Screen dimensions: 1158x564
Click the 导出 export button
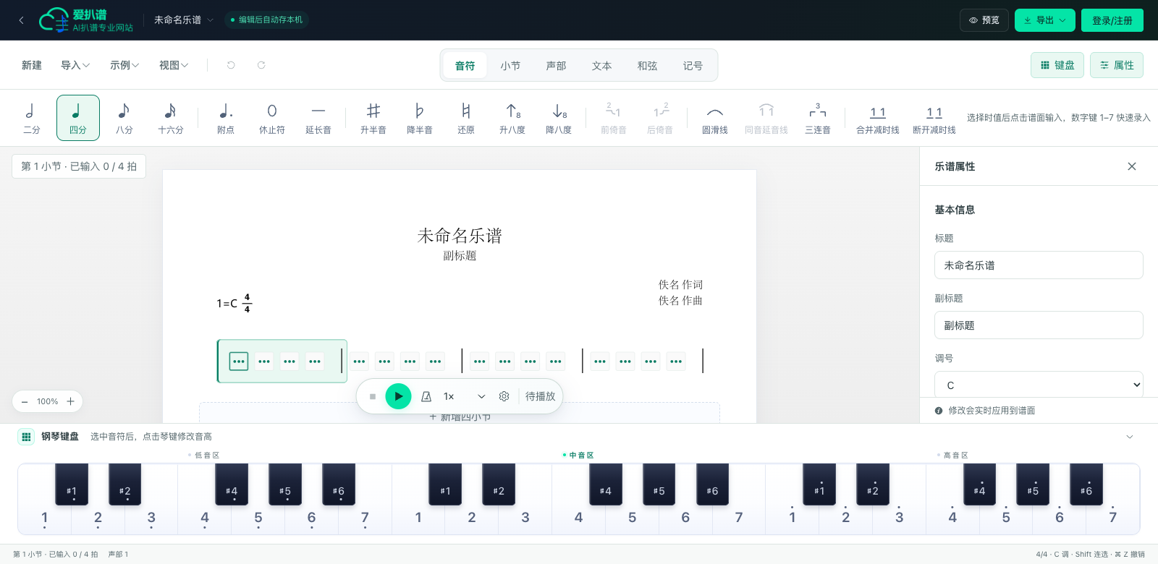click(x=1045, y=20)
